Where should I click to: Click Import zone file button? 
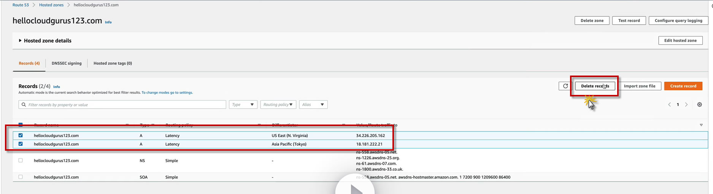click(x=640, y=86)
